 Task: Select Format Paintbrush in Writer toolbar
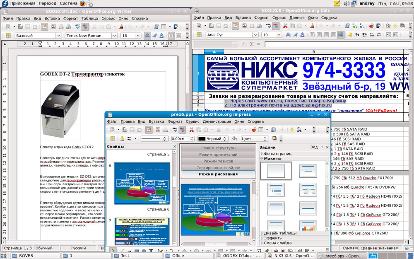[x=121, y=27]
